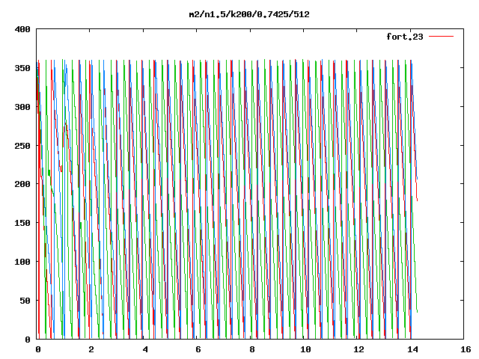Click x-axis label 2

click(x=91, y=349)
